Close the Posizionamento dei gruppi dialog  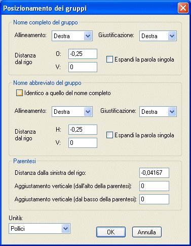183,8
